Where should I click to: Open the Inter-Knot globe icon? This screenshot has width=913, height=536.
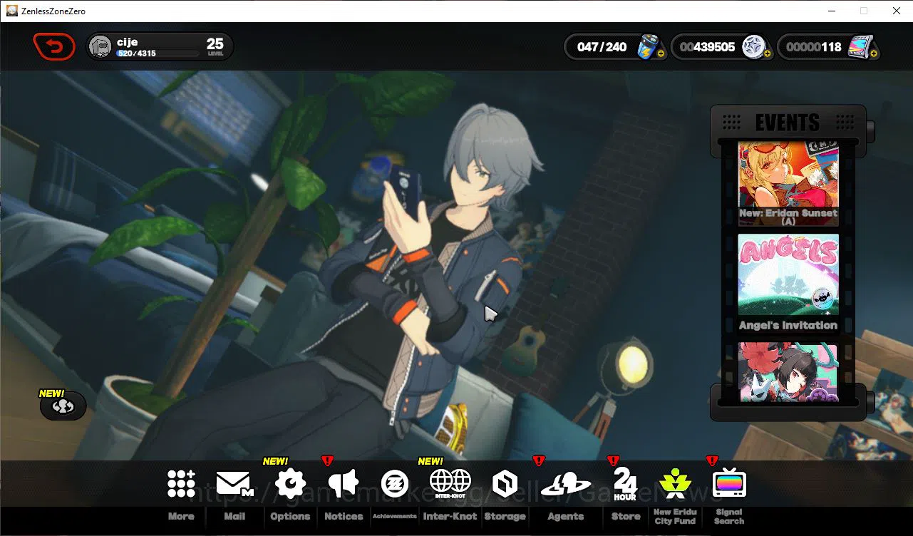click(450, 483)
